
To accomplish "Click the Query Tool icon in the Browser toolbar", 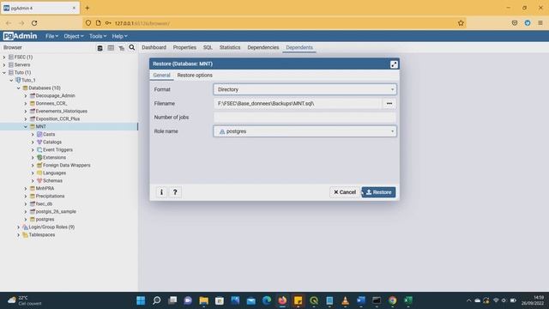I will coord(100,48).
